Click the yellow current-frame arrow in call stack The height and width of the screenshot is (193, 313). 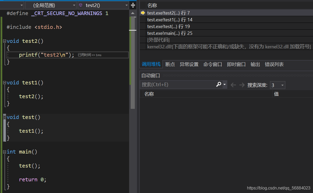143,13
